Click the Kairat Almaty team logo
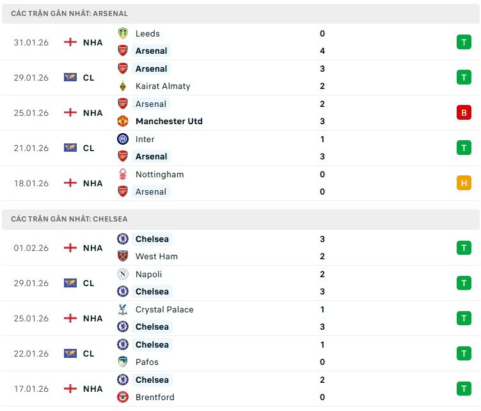481x411 pixels. coord(123,86)
